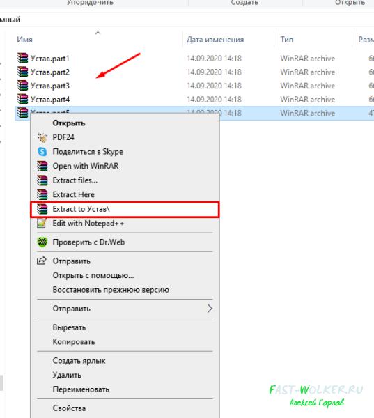Click the share icon beside Отправить
Image resolution: width=374 pixels, height=418 pixels.
pyautogui.click(x=42, y=261)
